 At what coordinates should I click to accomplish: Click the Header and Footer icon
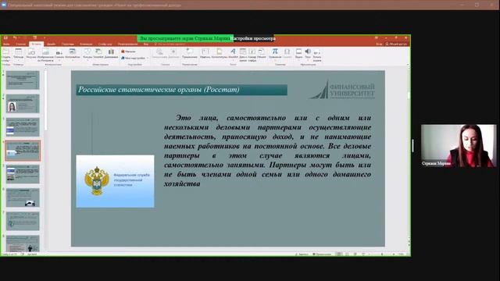point(220,54)
